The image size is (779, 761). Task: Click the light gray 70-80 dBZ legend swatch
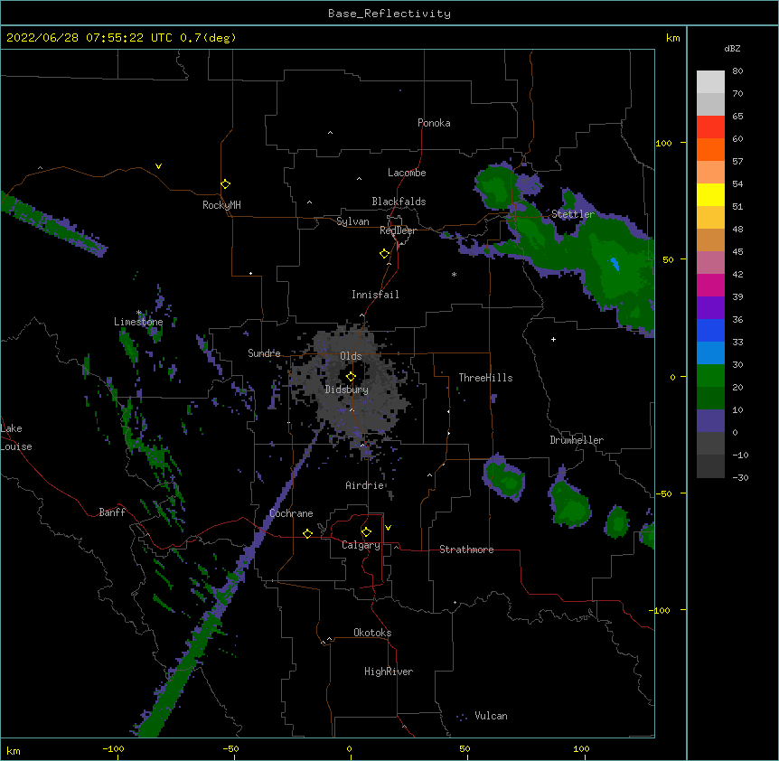point(710,82)
